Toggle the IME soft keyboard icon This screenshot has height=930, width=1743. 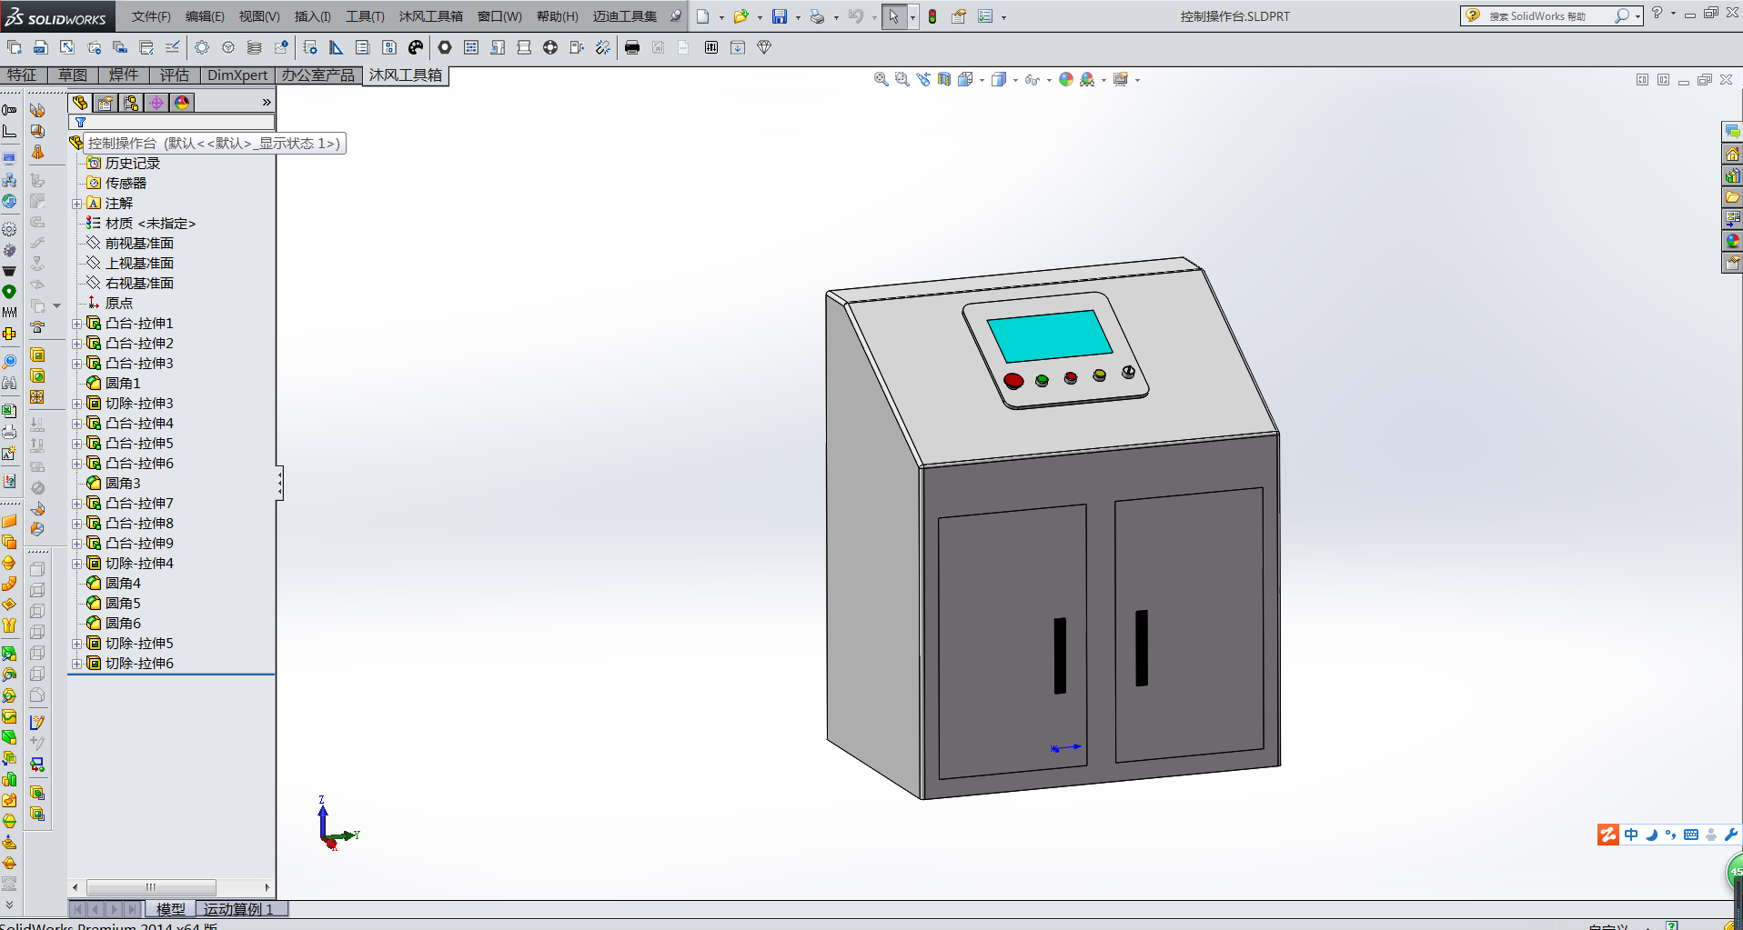click(x=1691, y=835)
